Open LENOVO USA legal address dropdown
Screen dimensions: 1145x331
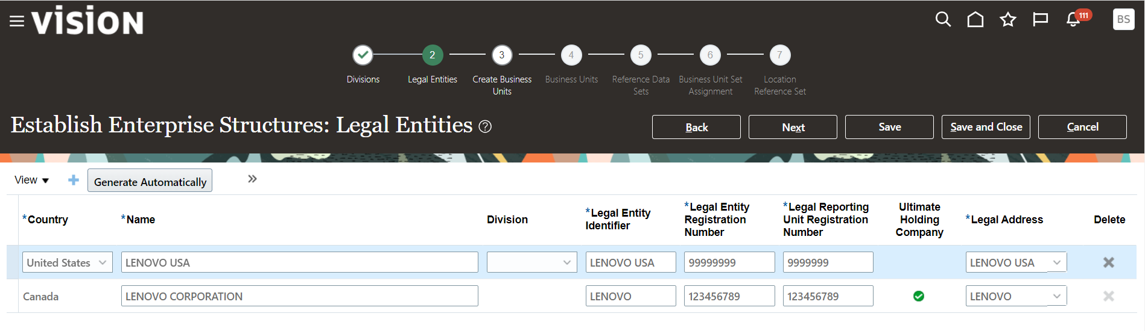(x=1016, y=262)
